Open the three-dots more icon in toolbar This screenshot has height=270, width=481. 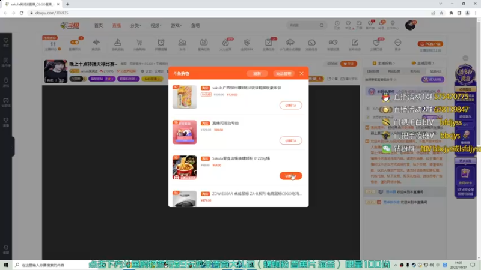[x=397, y=43]
